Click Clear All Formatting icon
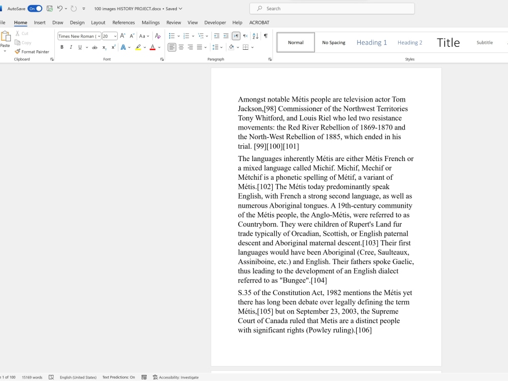 [x=158, y=36]
